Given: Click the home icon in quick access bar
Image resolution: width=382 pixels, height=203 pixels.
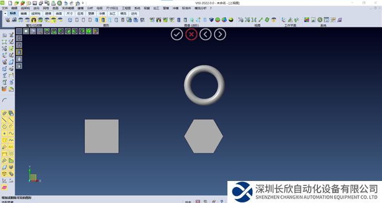Looking at the screenshot, I should [x=78, y=3].
